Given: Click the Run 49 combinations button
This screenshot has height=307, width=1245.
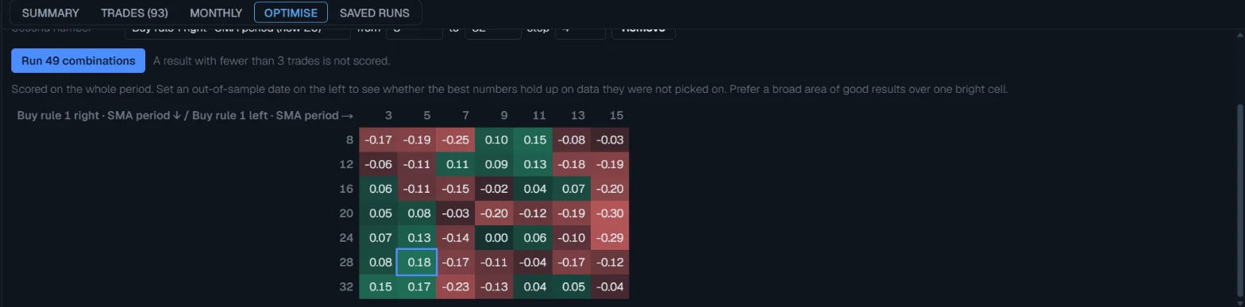Looking at the screenshot, I should click(x=78, y=61).
